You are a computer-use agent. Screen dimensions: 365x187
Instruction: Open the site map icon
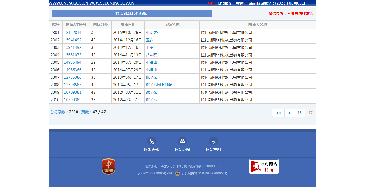pos(183,141)
